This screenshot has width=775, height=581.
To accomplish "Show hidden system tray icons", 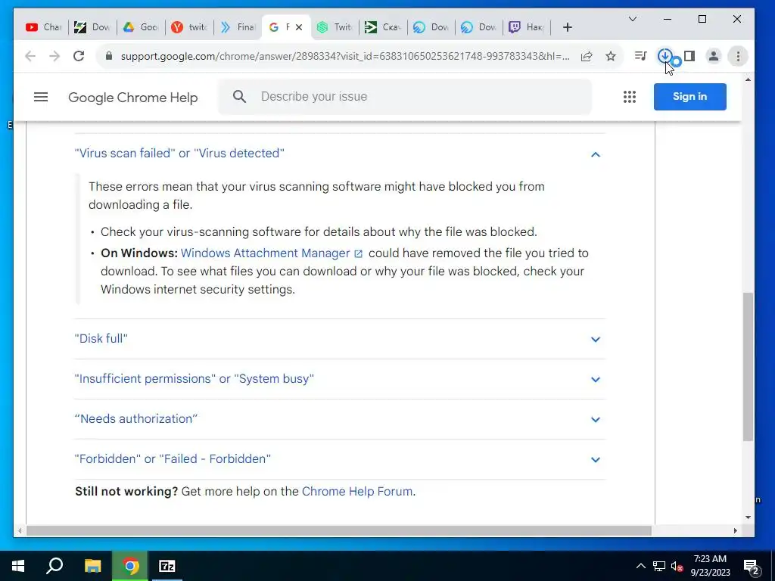I will tap(640, 566).
